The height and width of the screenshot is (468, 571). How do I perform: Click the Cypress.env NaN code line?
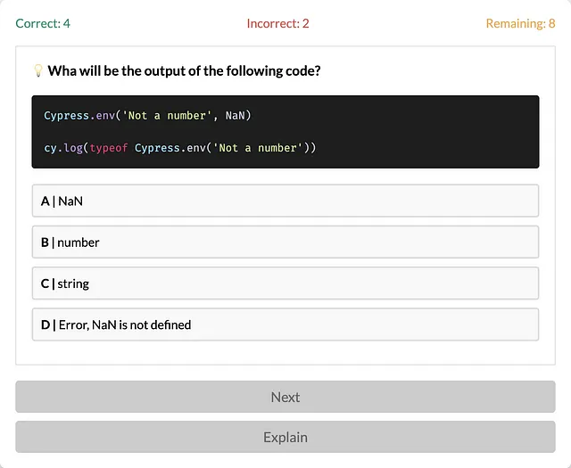pyautogui.click(x=147, y=115)
